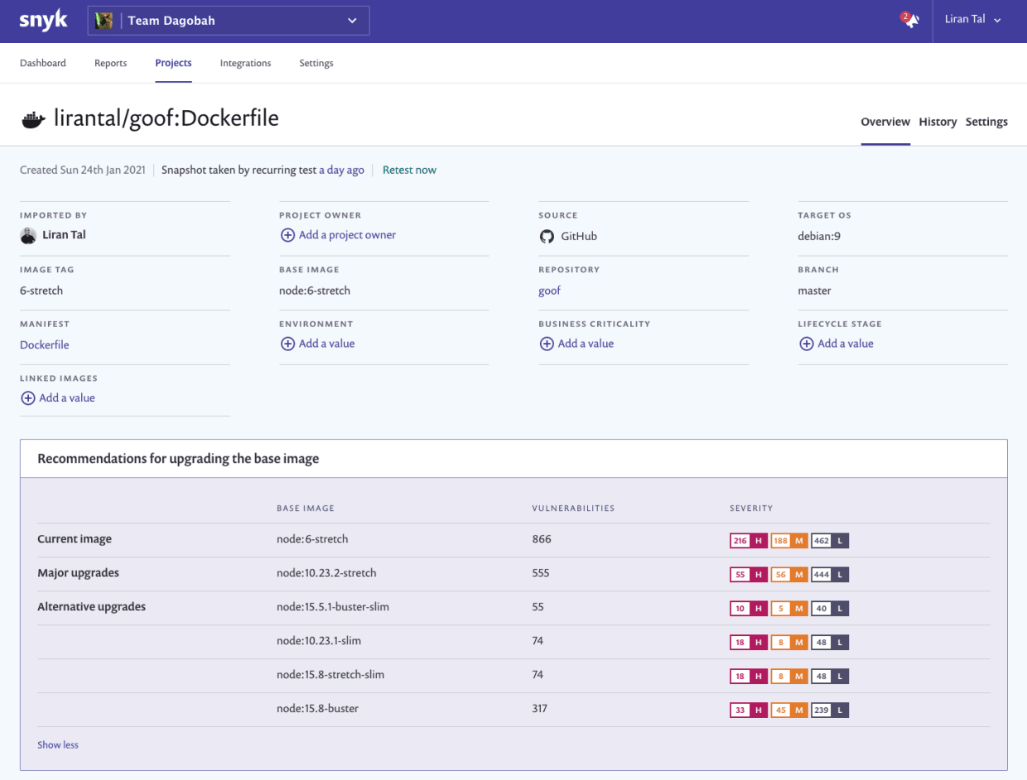Image resolution: width=1027 pixels, height=780 pixels.
Task: Open the Dockerfile manifest link
Action: pos(45,344)
